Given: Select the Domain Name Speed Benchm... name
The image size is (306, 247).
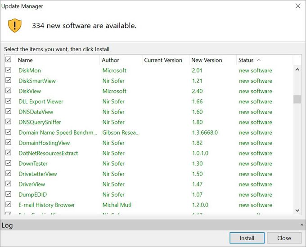Looking at the screenshot, I should tap(58, 132).
